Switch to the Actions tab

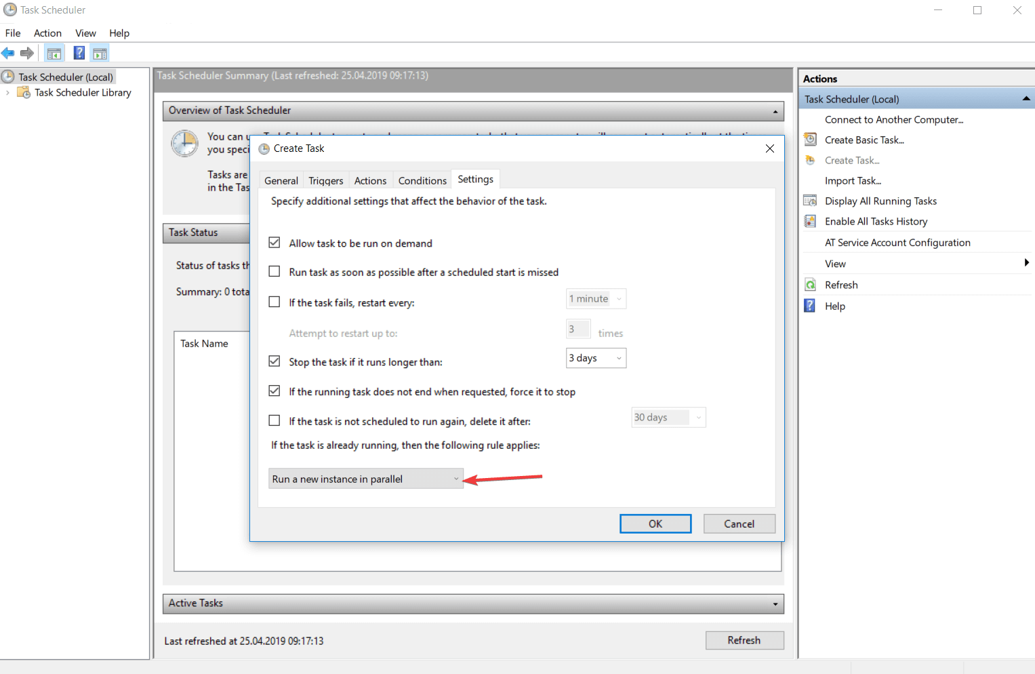[x=371, y=180]
